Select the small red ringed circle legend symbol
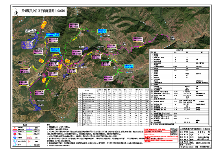This screenshot has width=217, height=153. (x=15, y=128)
